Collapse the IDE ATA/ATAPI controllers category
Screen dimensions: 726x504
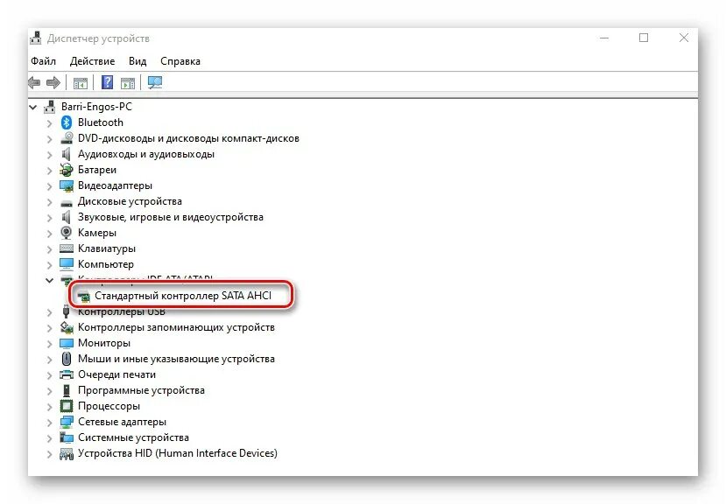point(49,281)
